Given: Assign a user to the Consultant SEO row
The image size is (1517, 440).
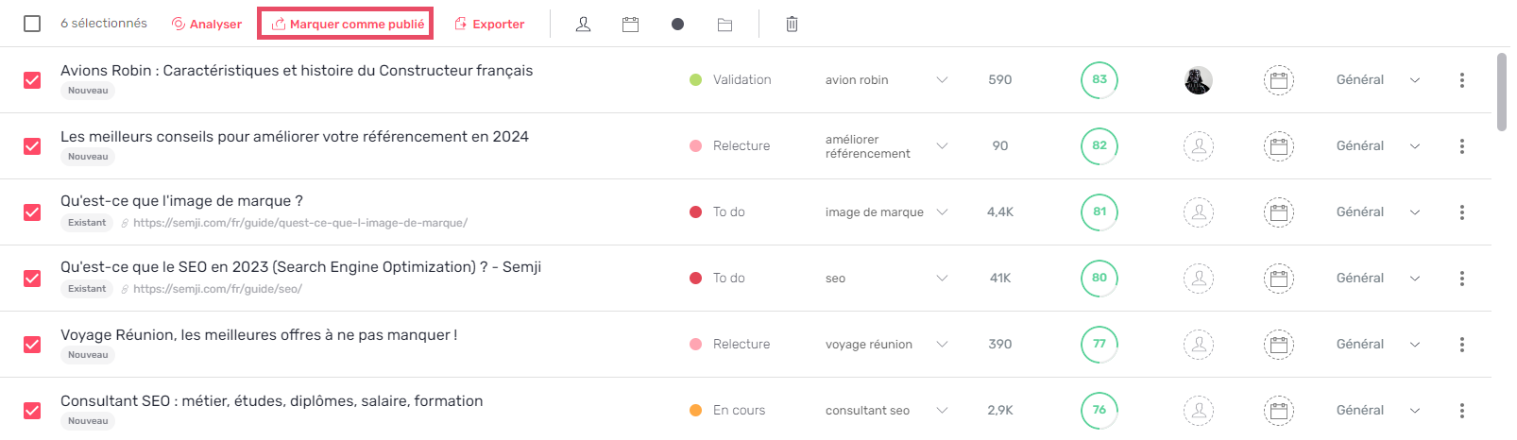Looking at the screenshot, I should (x=1199, y=411).
